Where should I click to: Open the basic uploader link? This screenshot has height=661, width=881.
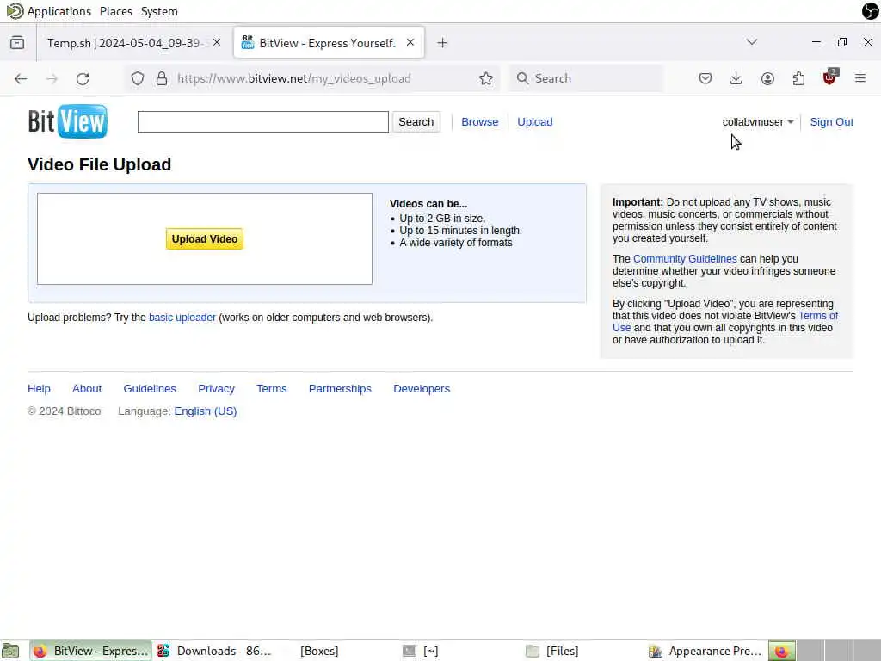point(182,318)
